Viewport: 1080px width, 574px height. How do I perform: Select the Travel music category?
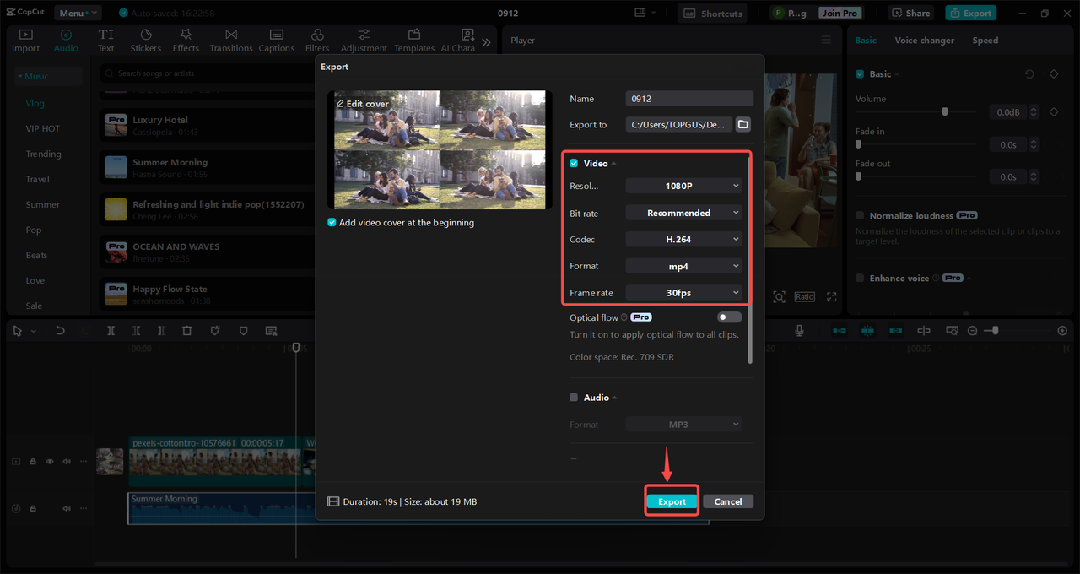(37, 179)
